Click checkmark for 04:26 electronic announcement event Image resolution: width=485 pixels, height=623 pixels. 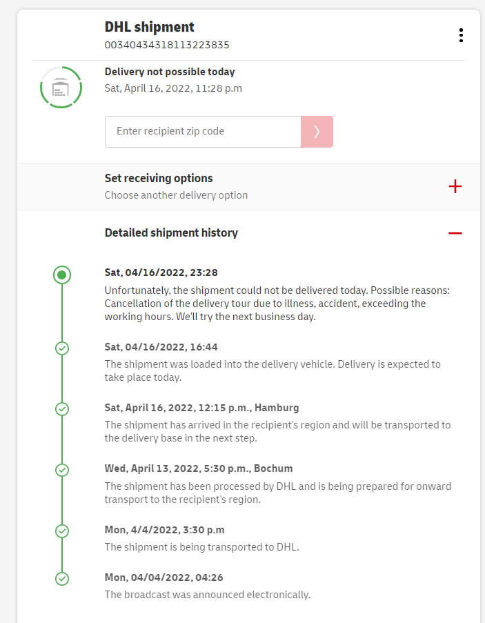tap(62, 578)
